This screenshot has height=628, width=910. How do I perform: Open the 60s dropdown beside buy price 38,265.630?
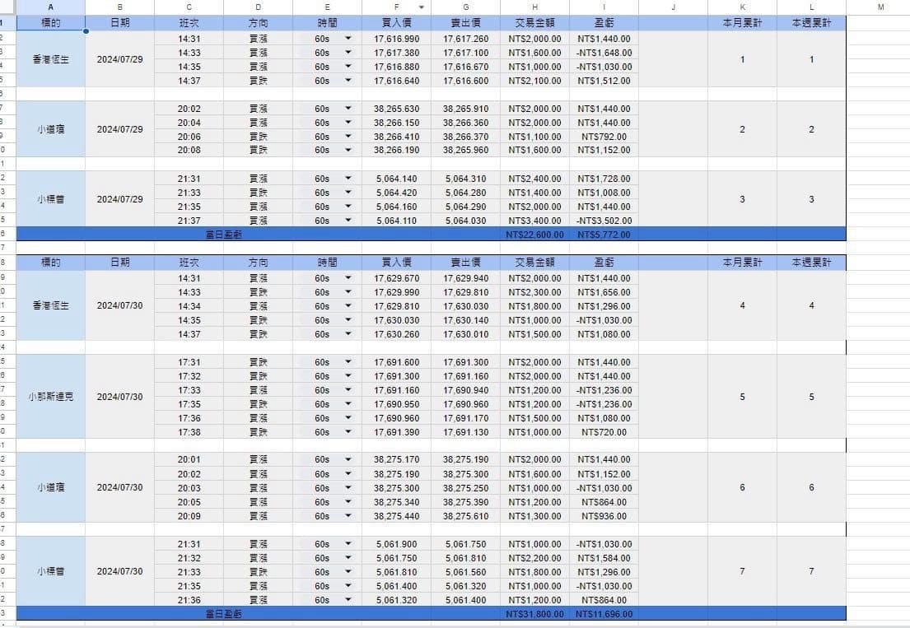pos(348,109)
